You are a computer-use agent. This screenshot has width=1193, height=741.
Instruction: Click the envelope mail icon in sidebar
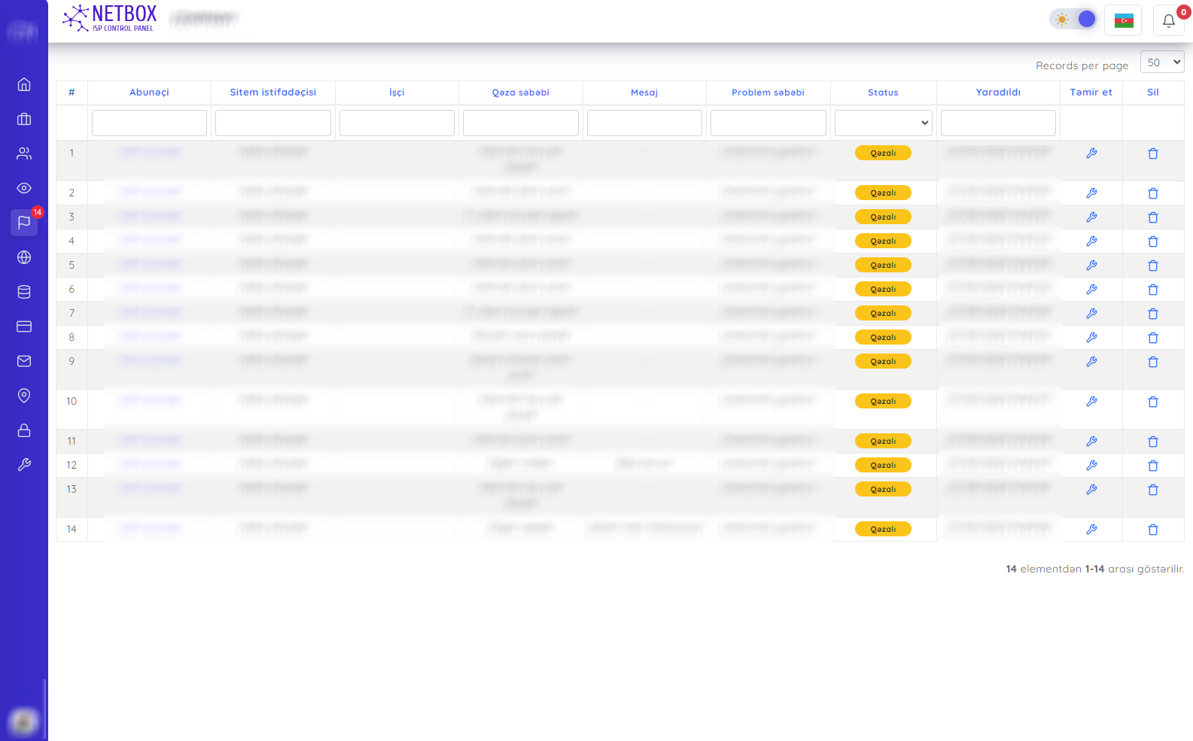click(x=24, y=361)
